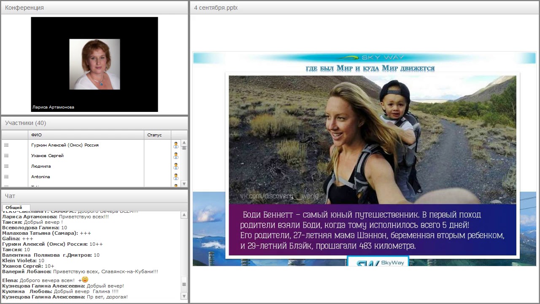Click the slide caption about Боди Беннетт

373,230
